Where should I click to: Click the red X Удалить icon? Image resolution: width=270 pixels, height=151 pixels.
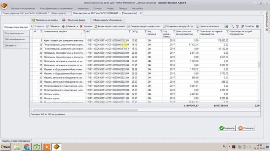point(81,26)
